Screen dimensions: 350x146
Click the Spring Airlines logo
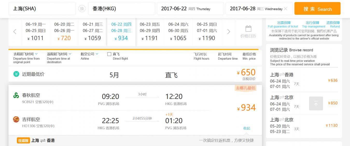click(x=16, y=95)
